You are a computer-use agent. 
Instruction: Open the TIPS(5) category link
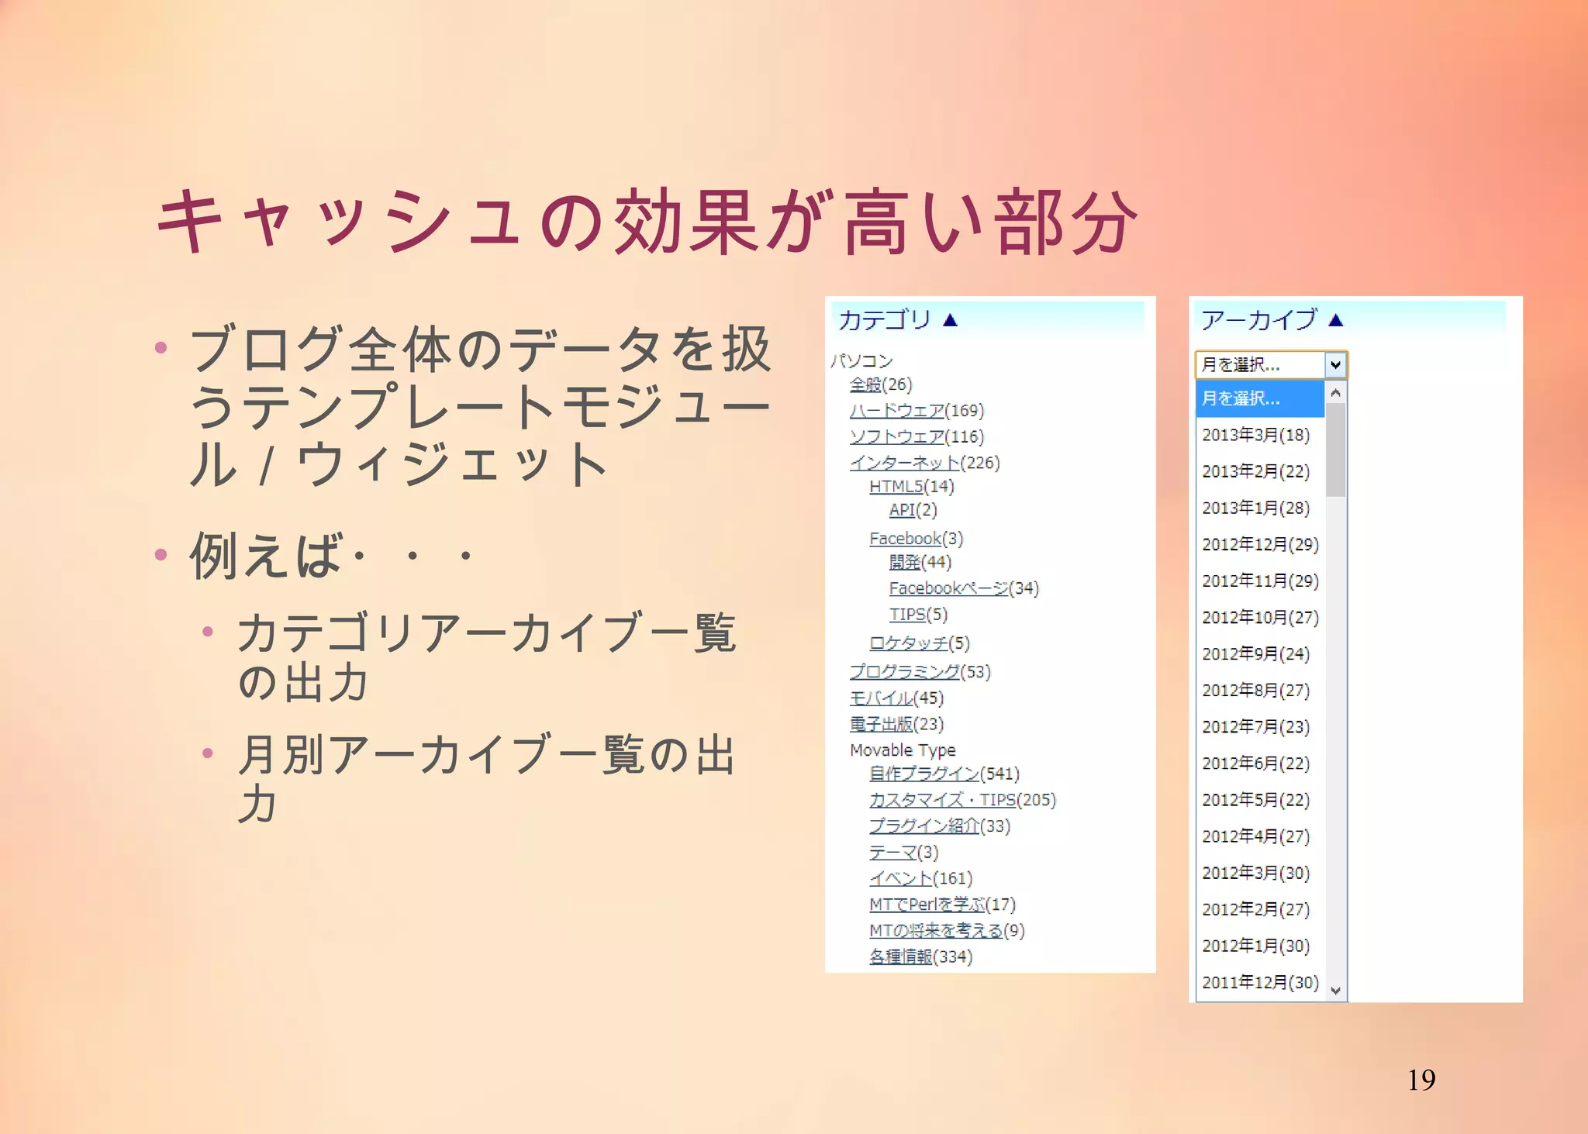[x=907, y=614]
